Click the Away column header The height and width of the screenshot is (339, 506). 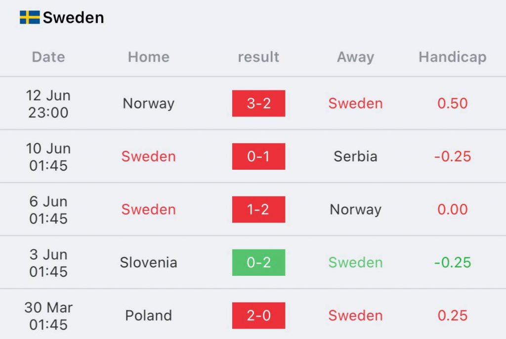[x=356, y=57]
